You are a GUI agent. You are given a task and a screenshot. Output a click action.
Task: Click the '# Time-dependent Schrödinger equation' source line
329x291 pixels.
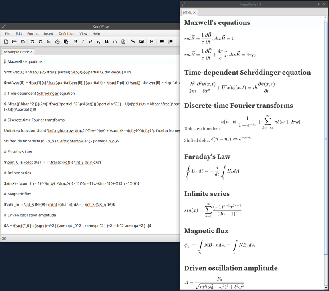click(39, 93)
